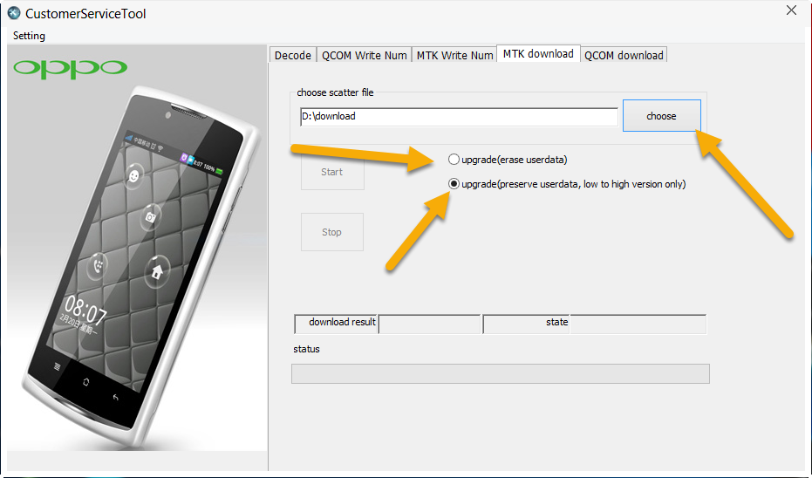Click the Start button
Screen dimensions: 812x478
point(332,172)
